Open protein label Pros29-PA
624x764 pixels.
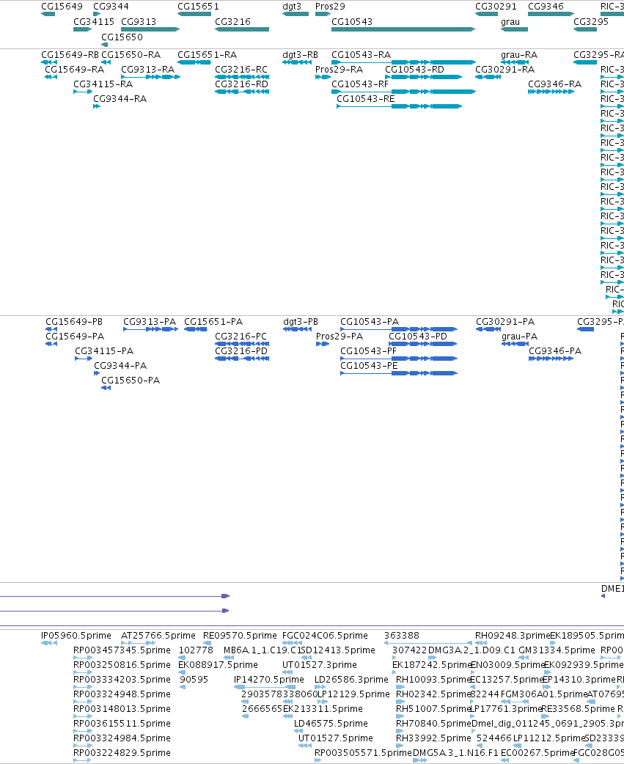pyautogui.click(x=339, y=337)
